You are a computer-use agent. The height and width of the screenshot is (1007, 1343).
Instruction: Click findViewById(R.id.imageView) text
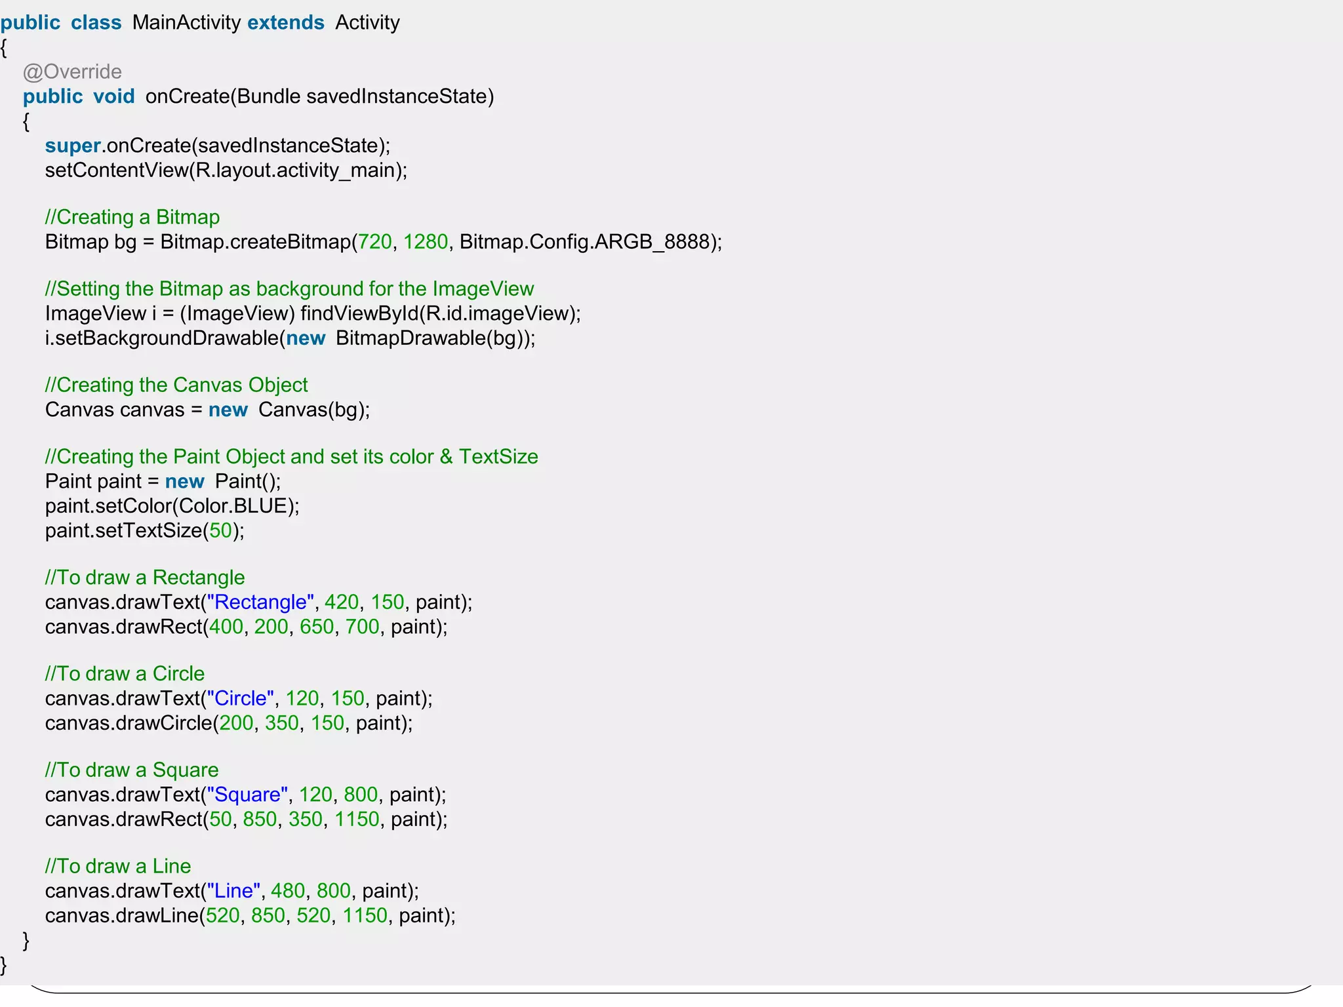tap(440, 313)
